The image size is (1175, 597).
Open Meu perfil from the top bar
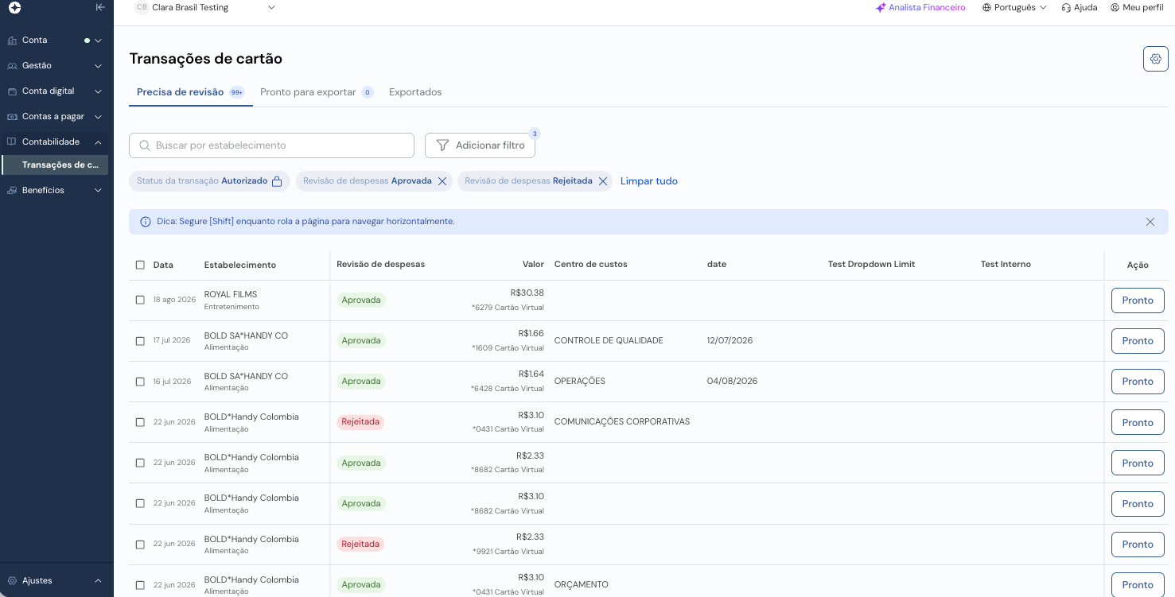[1137, 7]
